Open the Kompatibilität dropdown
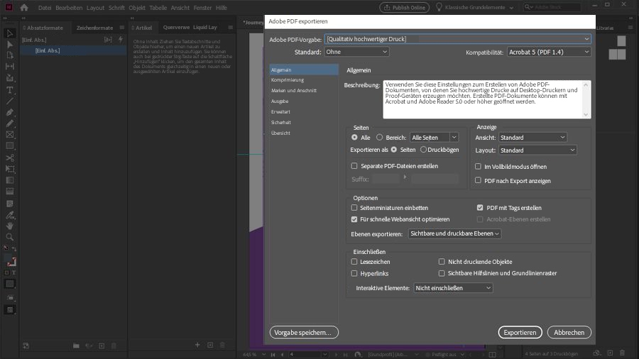This screenshot has width=639, height=359. click(549, 52)
